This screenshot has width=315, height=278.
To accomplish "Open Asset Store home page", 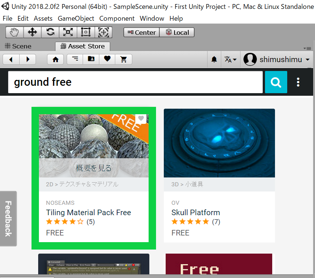I will coord(56,59).
